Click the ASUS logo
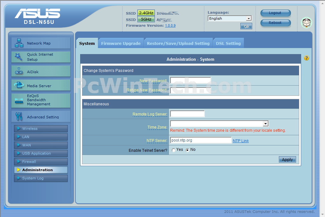325x217 pixels. tap(38, 13)
